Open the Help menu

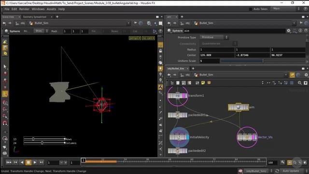pos(61,9)
